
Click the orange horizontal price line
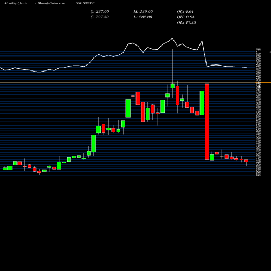(135, 82)
